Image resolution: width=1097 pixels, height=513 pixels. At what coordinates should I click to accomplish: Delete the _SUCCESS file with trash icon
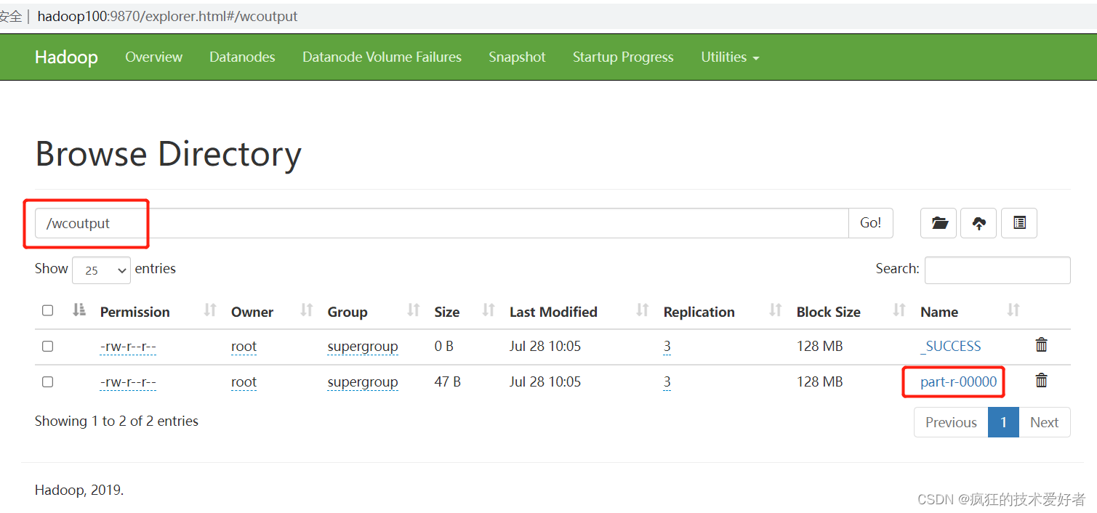(1041, 345)
